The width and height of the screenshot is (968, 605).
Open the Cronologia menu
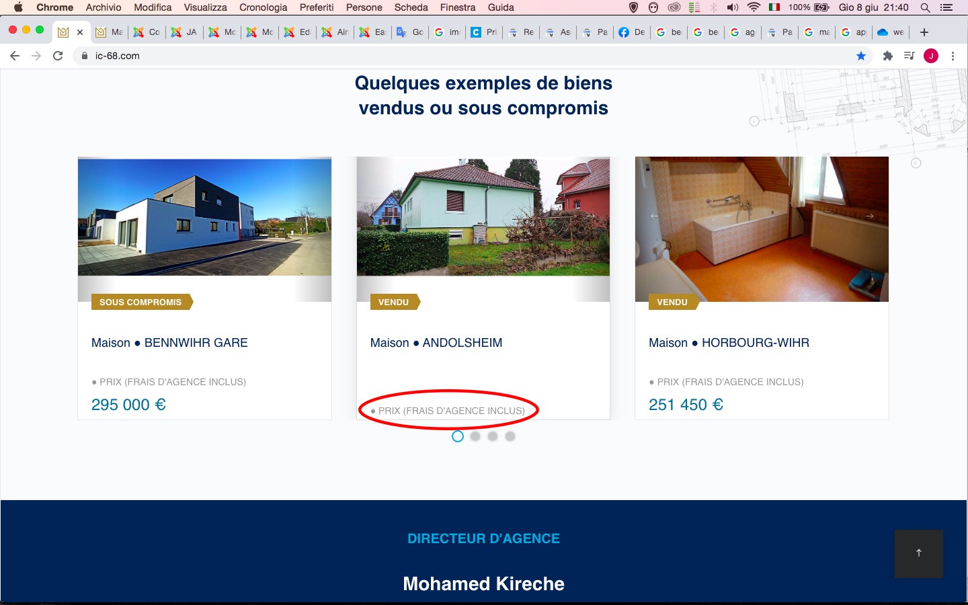263,7
